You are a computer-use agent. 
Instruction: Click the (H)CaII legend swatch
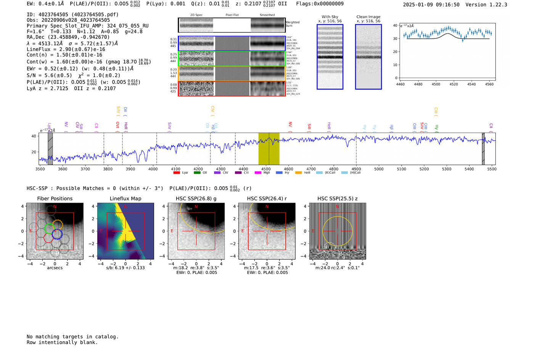(x=344, y=173)
